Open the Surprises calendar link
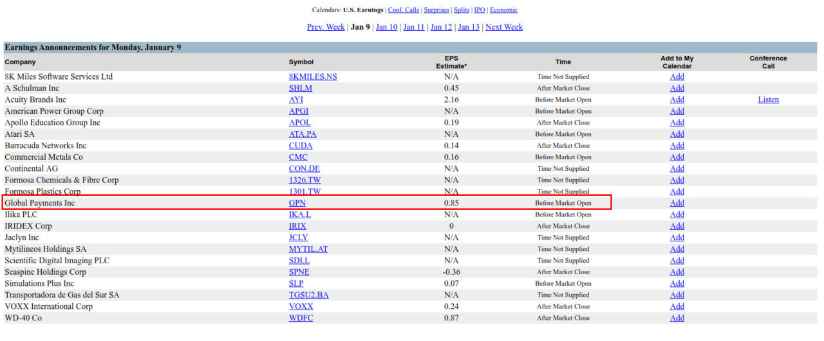Screen dimensions: 824x341 436,10
